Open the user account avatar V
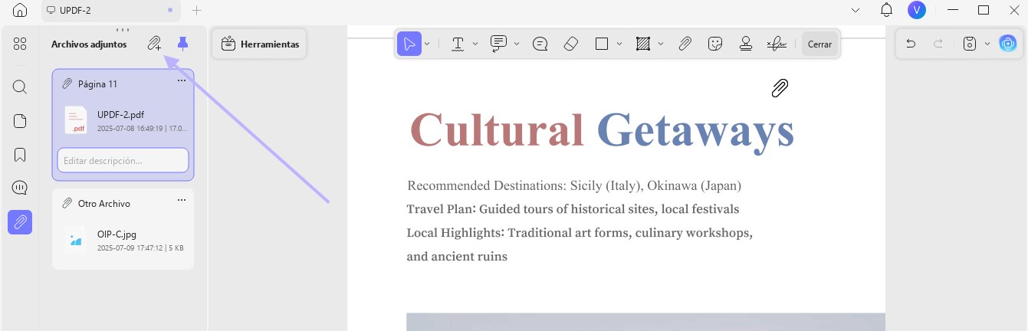This screenshot has width=1028, height=331. tap(916, 10)
